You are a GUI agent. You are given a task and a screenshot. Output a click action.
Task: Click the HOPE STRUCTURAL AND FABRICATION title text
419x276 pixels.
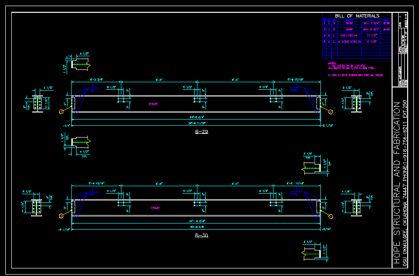[x=397, y=182]
